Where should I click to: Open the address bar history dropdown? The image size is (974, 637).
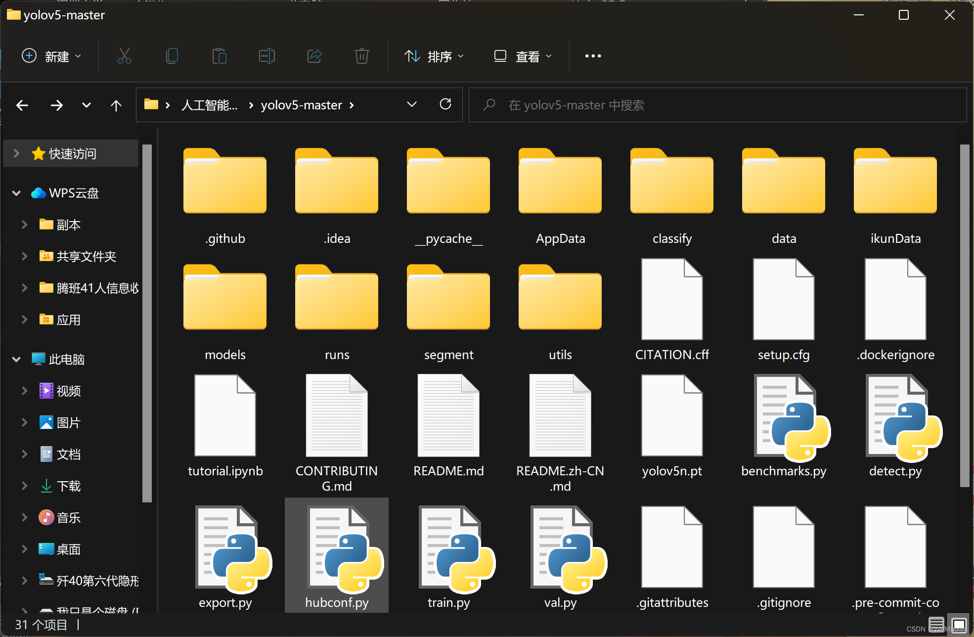point(411,104)
